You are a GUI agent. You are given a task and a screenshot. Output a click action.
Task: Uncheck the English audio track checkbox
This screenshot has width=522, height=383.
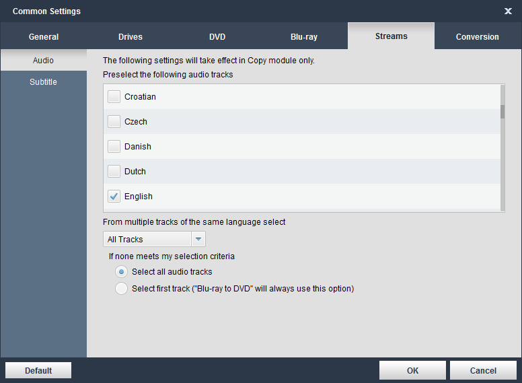pos(114,197)
